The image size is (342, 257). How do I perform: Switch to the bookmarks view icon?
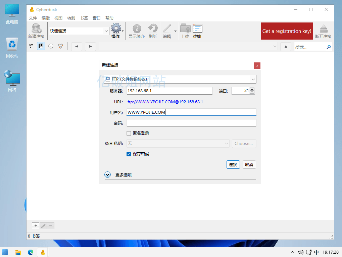point(41,46)
